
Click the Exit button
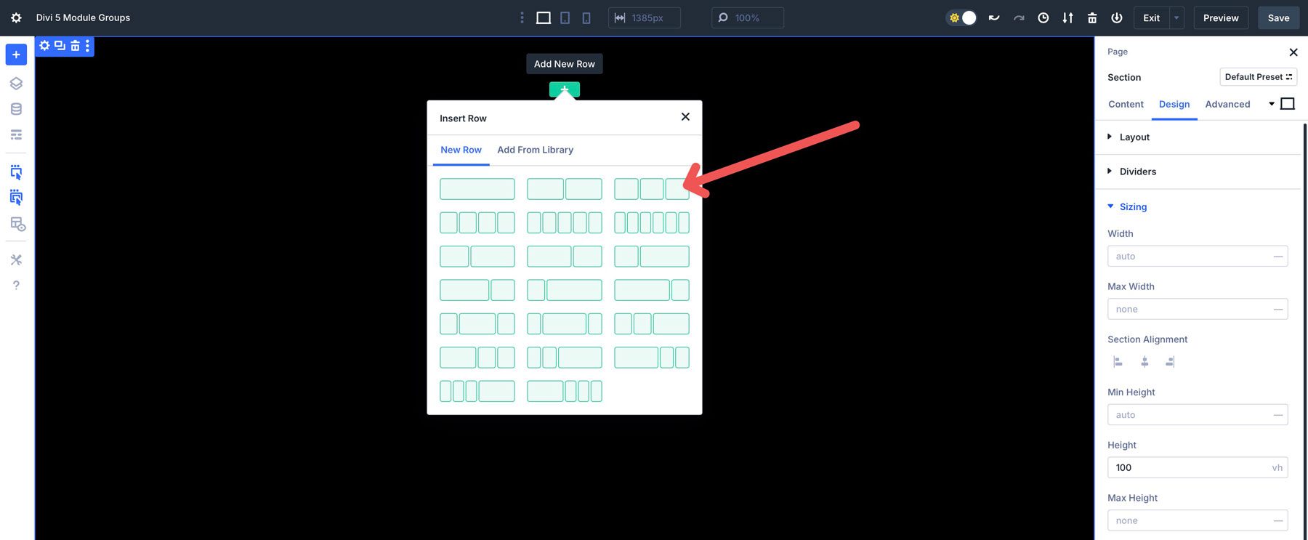click(x=1151, y=18)
